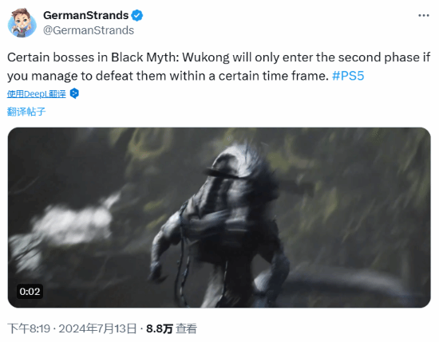The height and width of the screenshot is (342, 439).
Task: Open the @GermanStrands handle
Action: [89, 30]
